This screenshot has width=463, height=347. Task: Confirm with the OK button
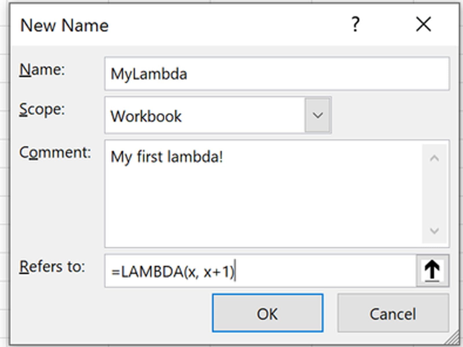[x=268, y=313]
